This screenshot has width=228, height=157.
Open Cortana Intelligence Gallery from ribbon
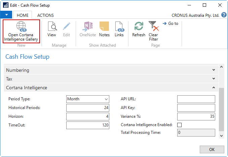pyautogui.click(x=21, y=31)
